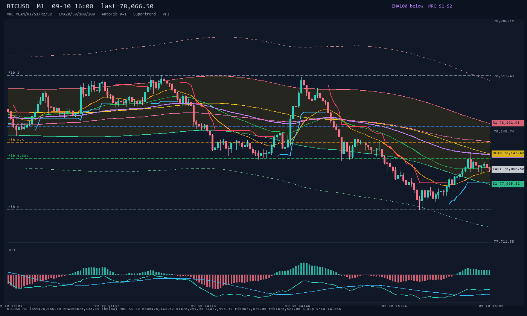This screenshot has width=527, height=316.
Task: Click the 78,248.74 price axis label
Action: (504, 131)
